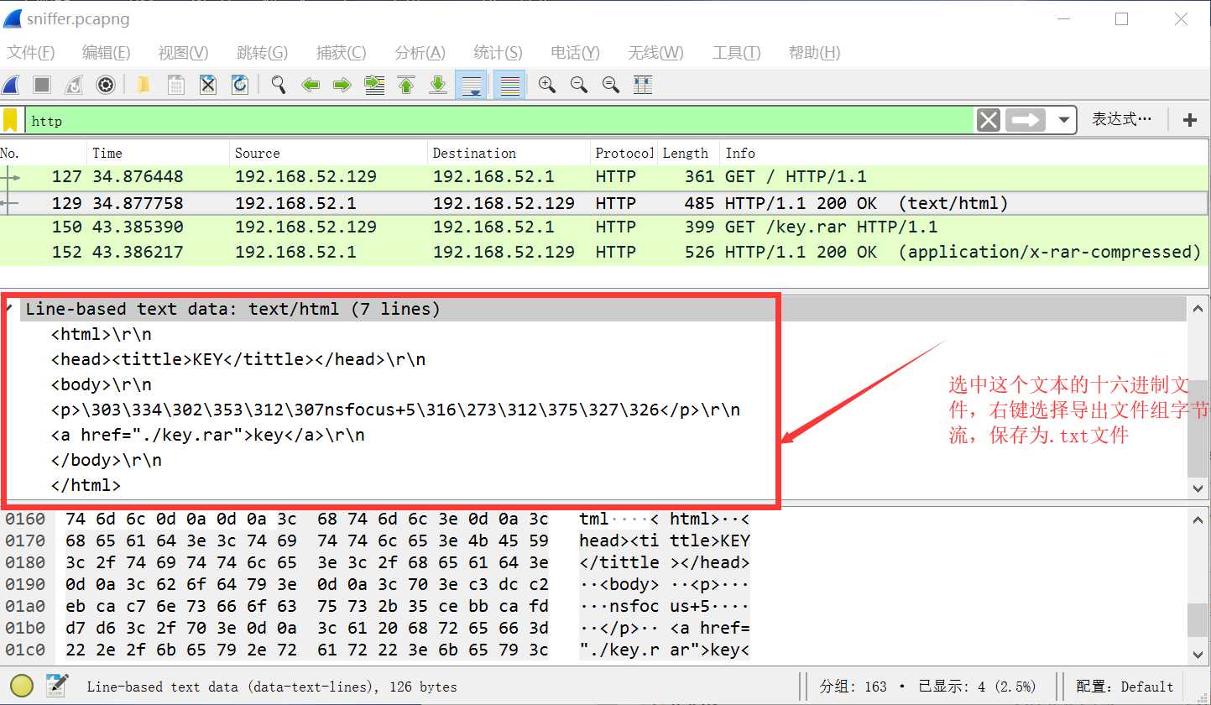Open a capture file folder icon
Image resolution: width=1211 pixels, height=705 pixels.
click(144, 85)
